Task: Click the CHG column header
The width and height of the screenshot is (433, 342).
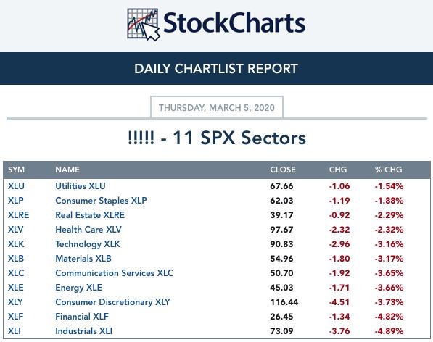Action: (338, 170)
